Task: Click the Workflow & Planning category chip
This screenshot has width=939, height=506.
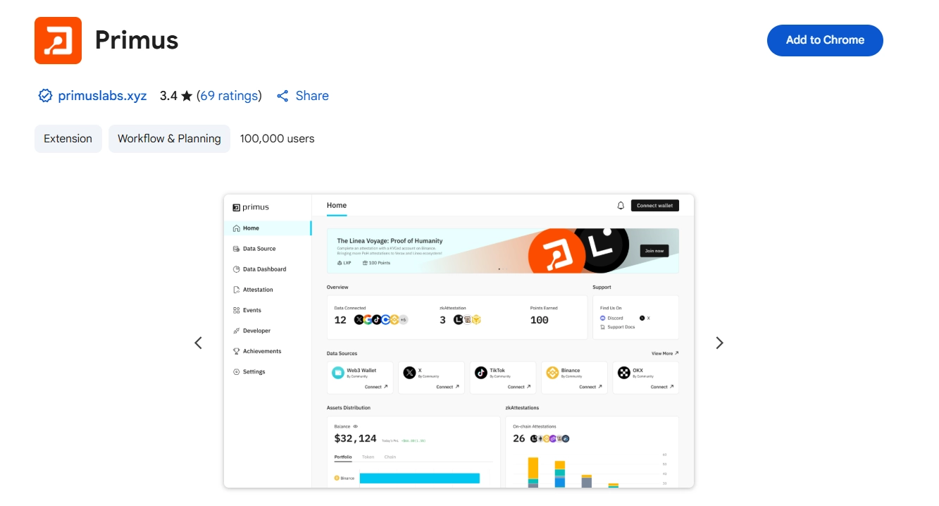Action: click(x=169, y=139)
